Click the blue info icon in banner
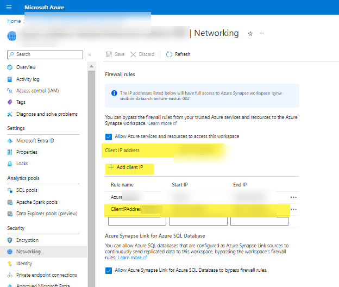 [114, 93]
